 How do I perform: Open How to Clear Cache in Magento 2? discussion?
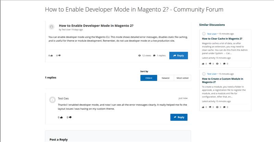click(222, 39)
